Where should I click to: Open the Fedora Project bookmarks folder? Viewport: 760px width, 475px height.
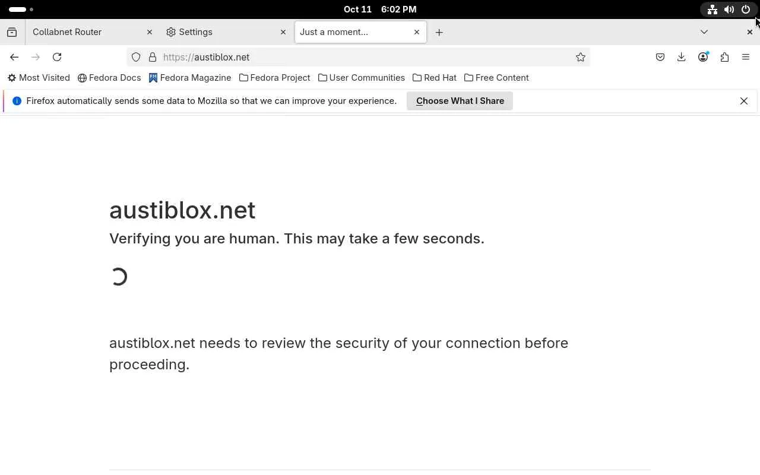(x=274, y=78)
